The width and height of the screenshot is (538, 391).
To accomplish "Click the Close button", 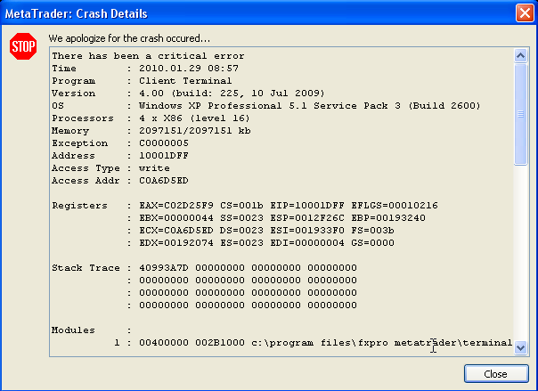I will point(496,373).
